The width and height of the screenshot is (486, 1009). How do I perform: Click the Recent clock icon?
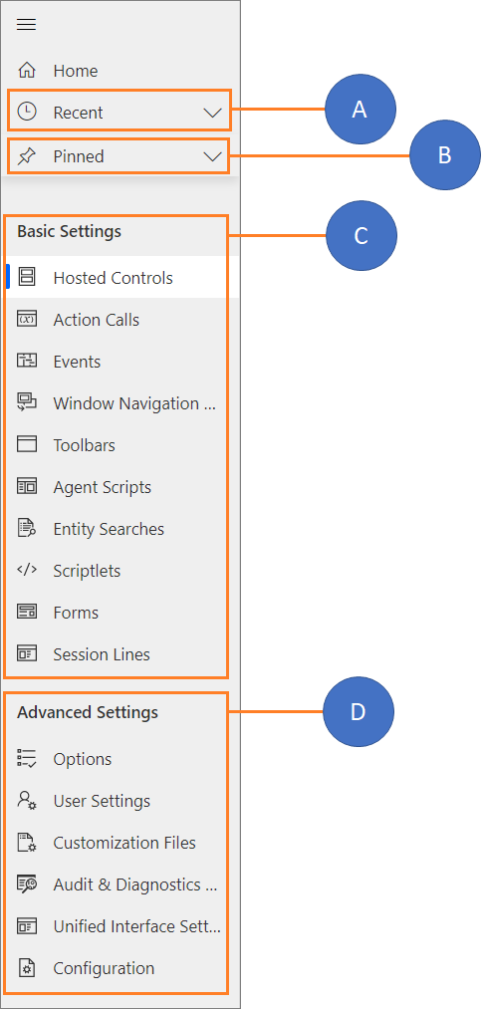[27, 112]
